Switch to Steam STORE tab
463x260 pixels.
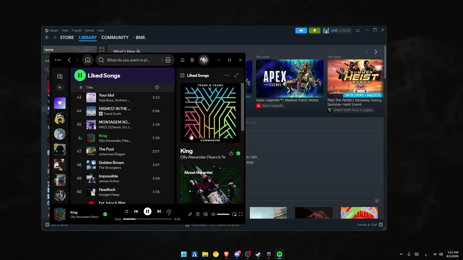click(67, 38)
